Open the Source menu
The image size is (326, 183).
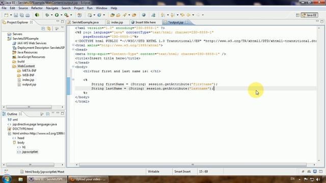(x=23, y=8)
